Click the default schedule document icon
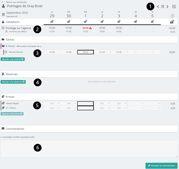Screen dimensions: 179x169 click(x=6, y=31)
